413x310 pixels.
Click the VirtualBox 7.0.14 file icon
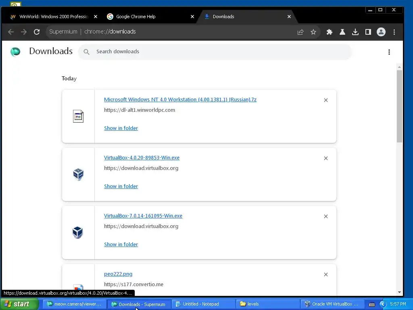78,232
